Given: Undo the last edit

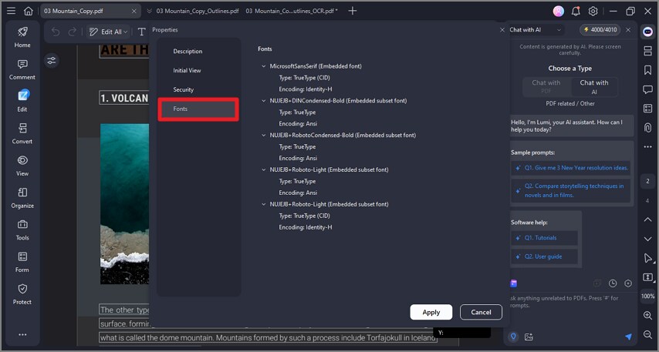Looking at the screenshot, I should (x=56, y=32).
